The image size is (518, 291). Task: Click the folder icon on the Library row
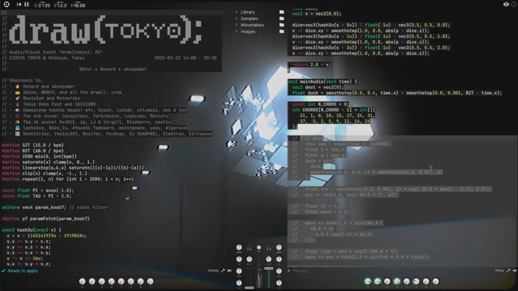(x=282, y=12)
